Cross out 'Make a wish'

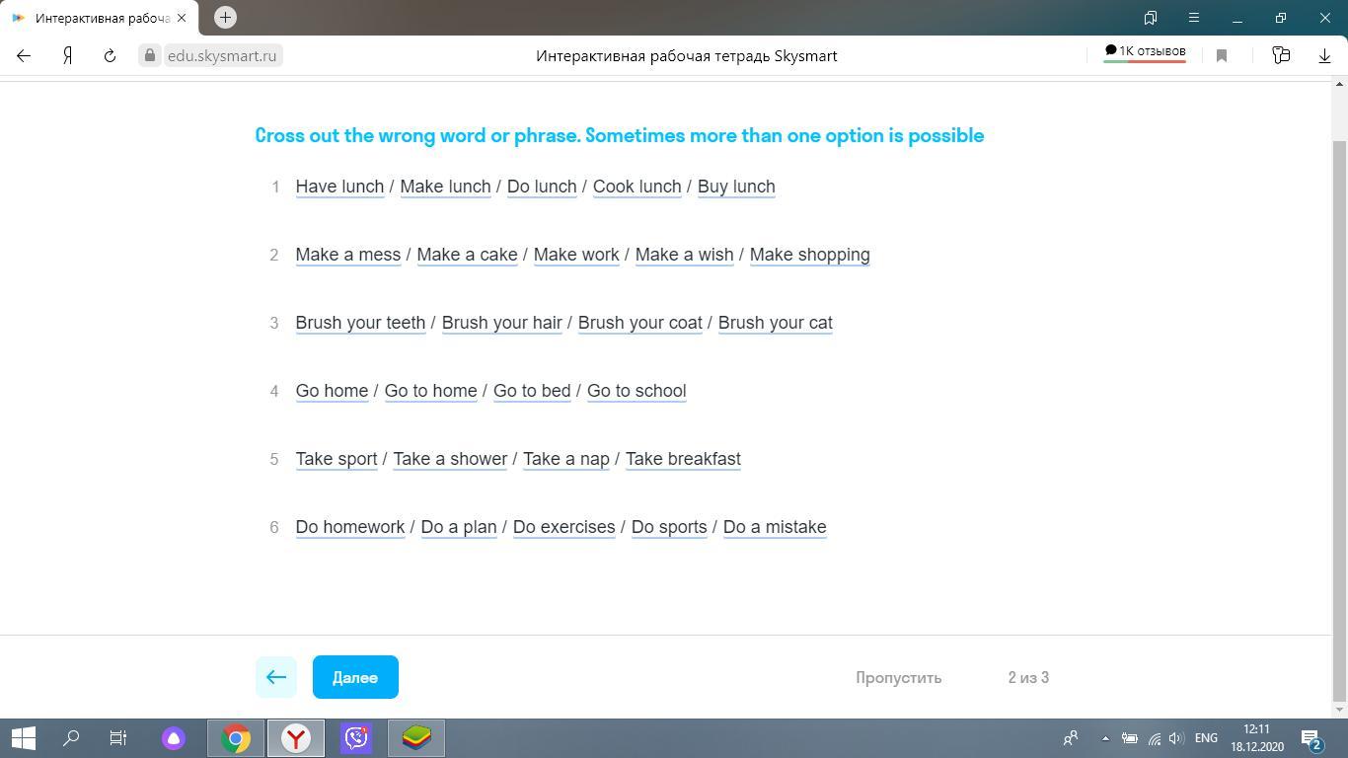(684, 255)
